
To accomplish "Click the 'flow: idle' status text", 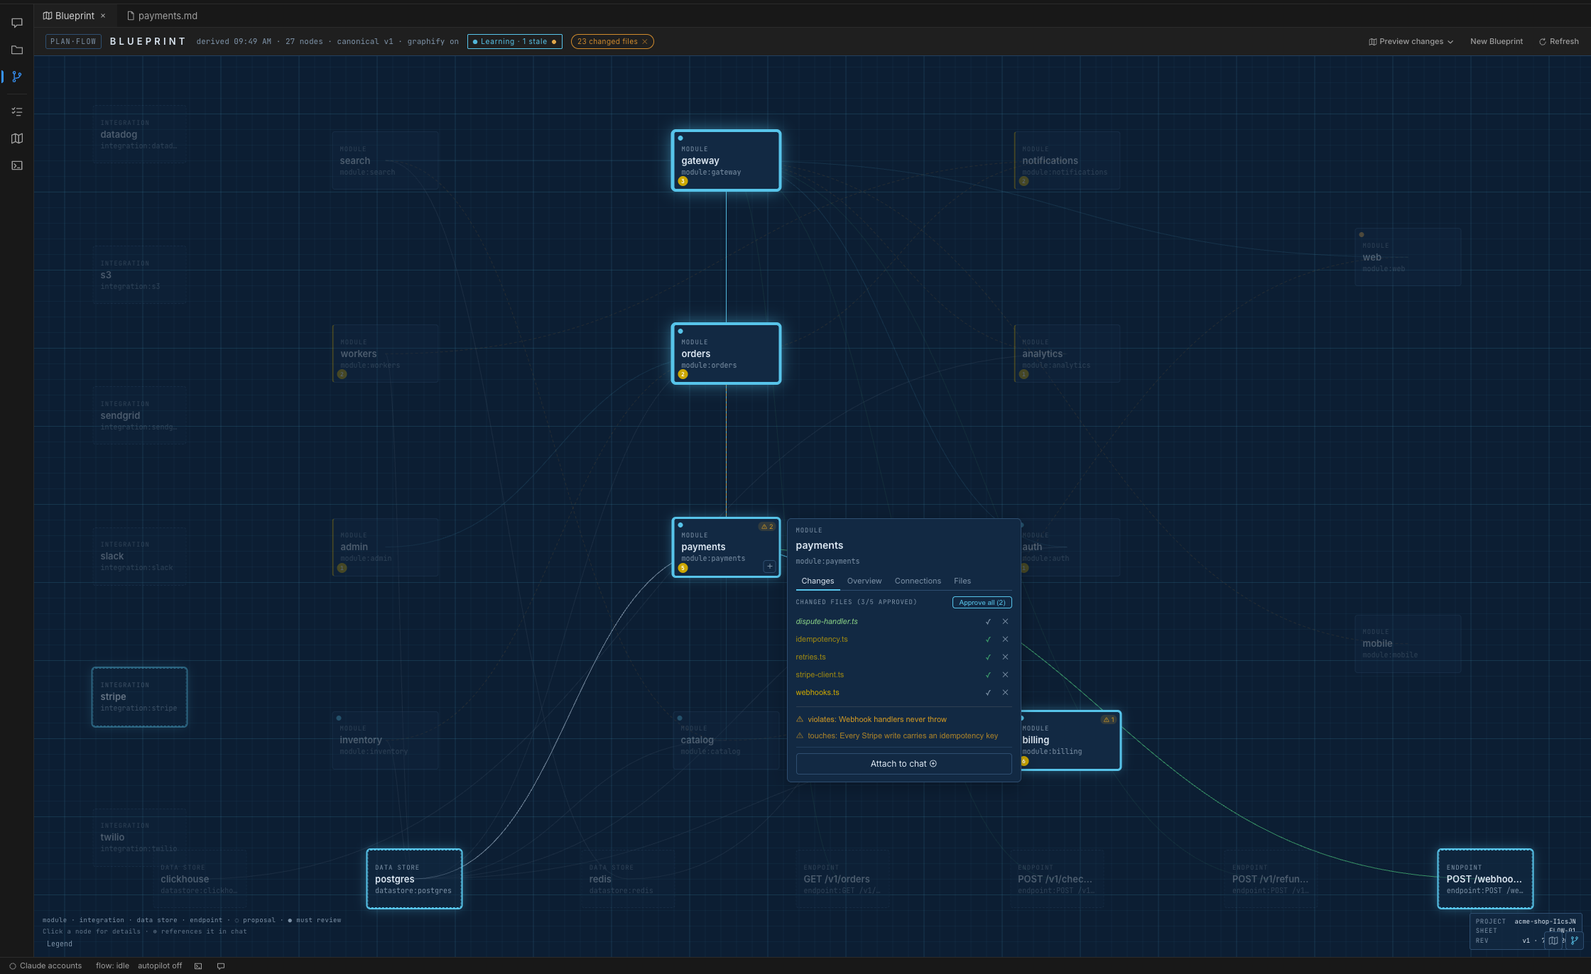I will point(112,966).
